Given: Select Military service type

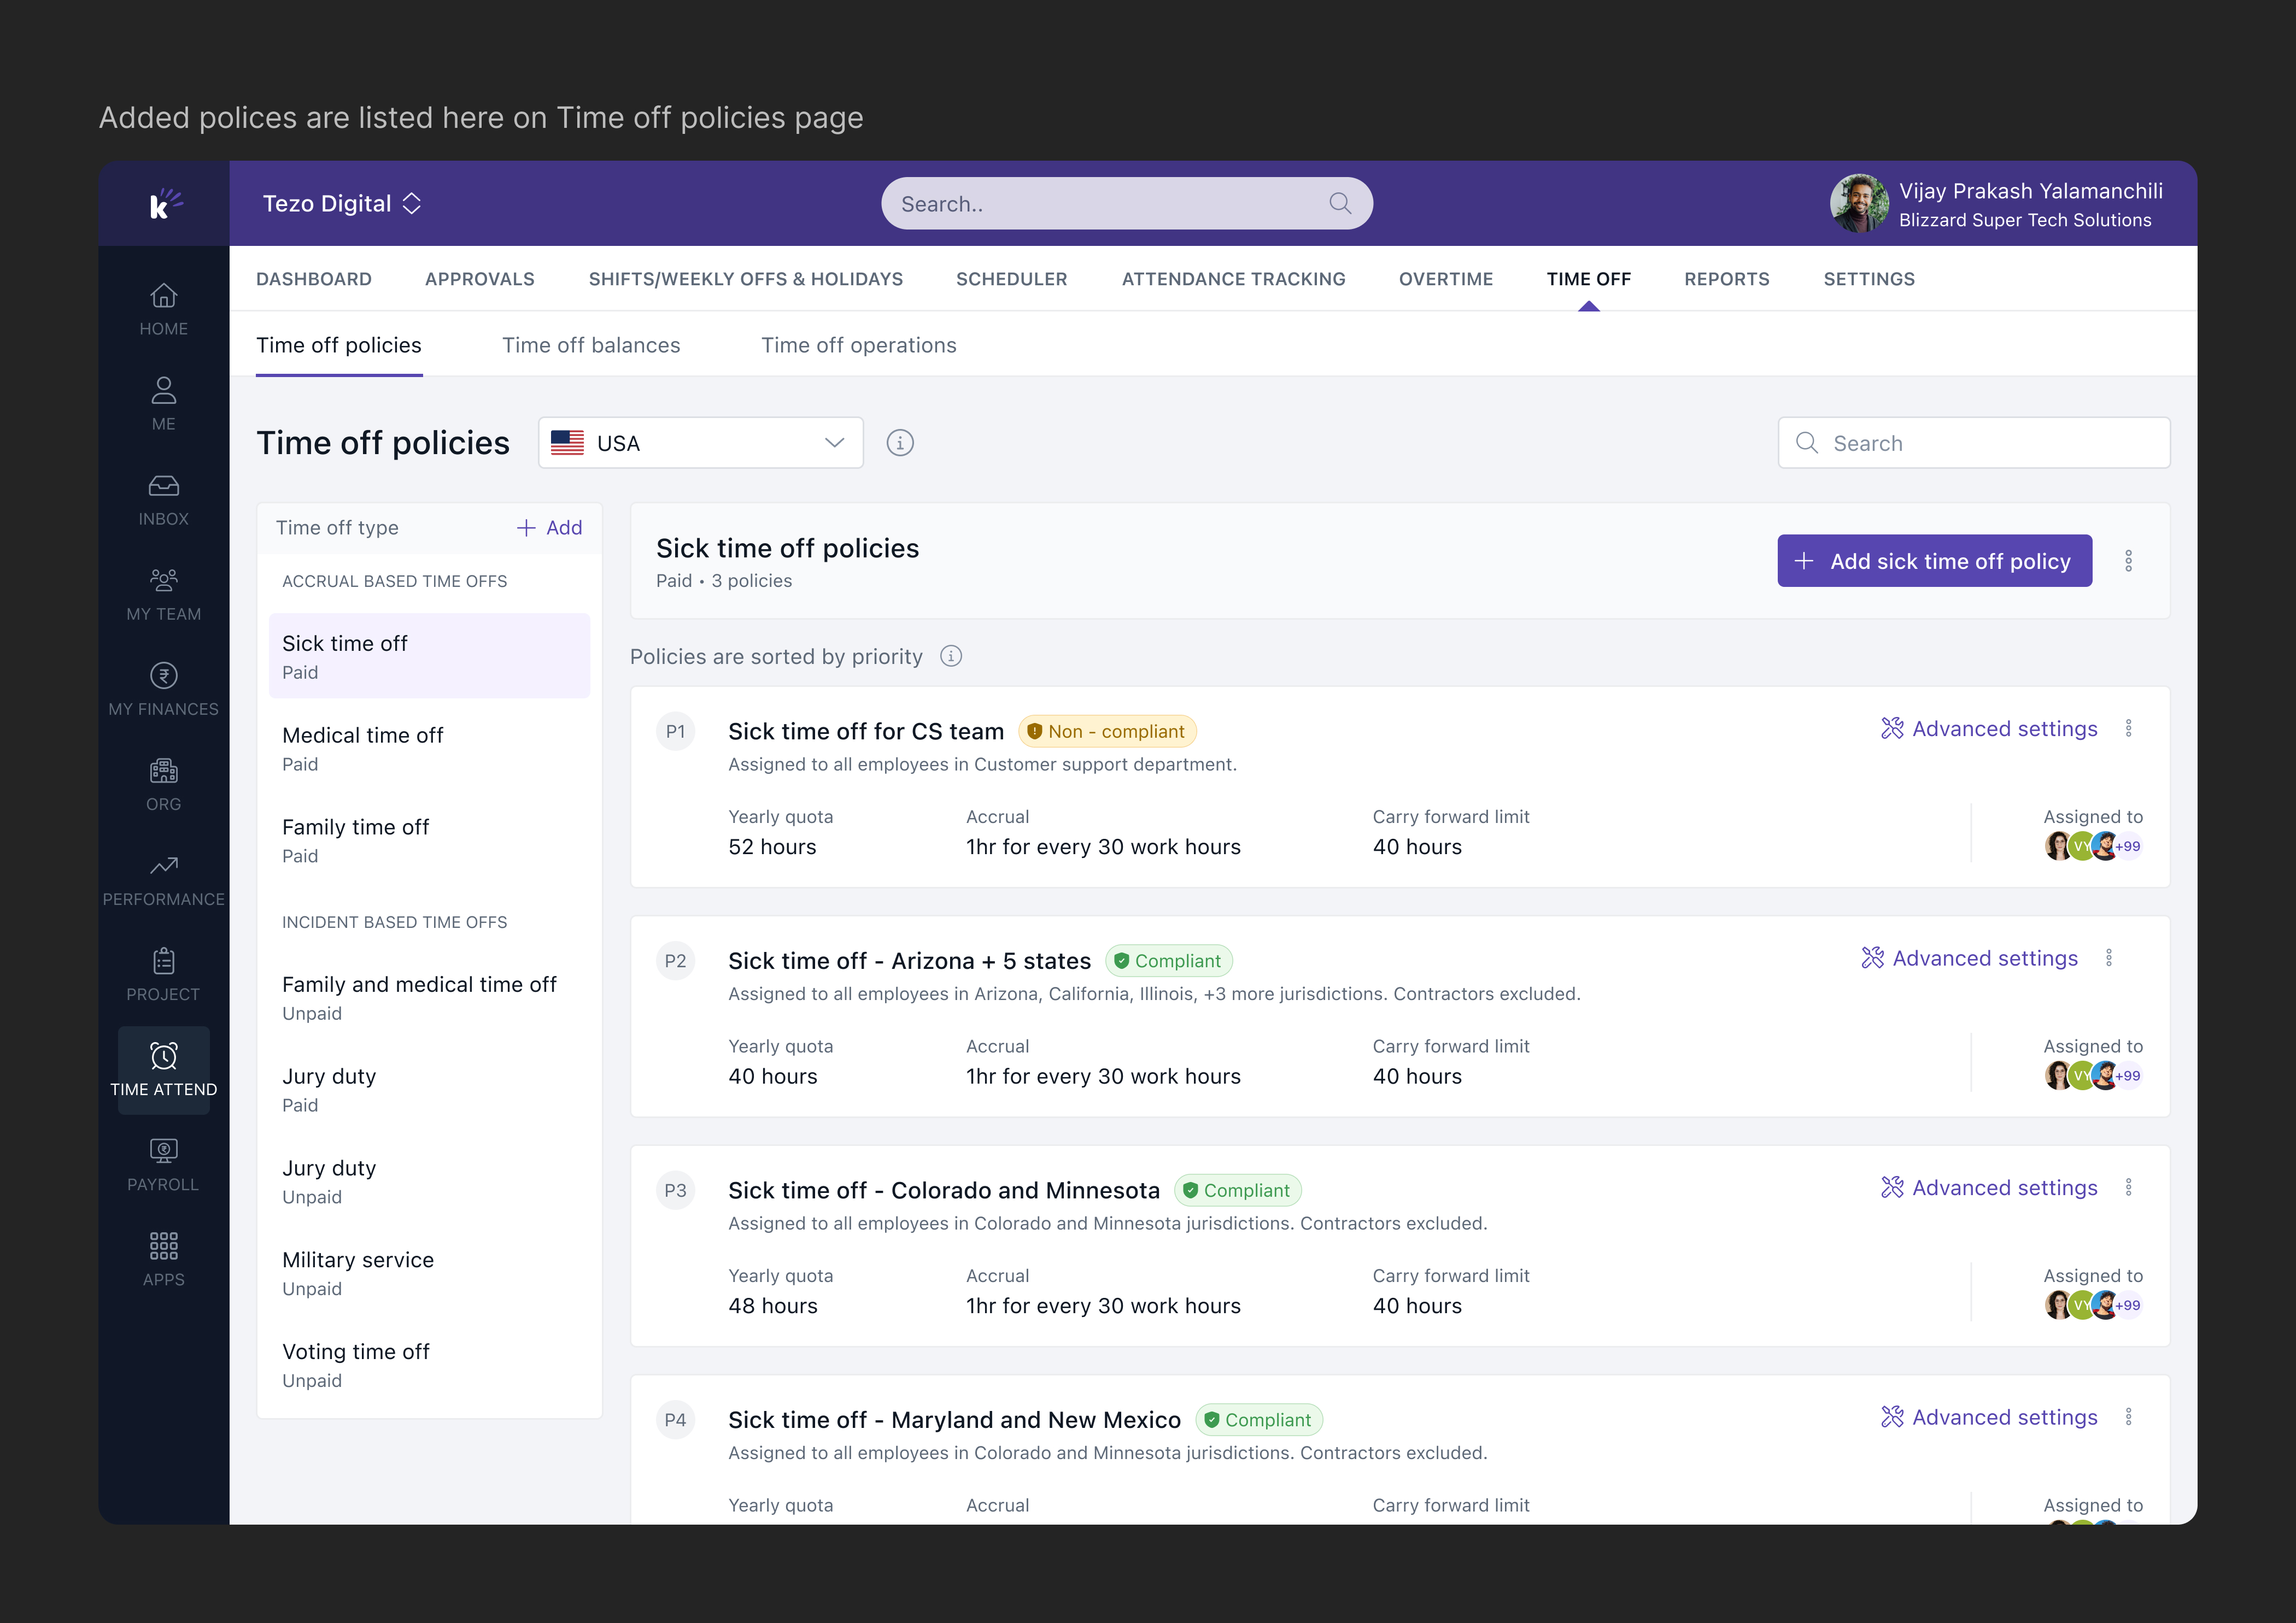Looking at the screenshot, I should (x=430, y=1272).
